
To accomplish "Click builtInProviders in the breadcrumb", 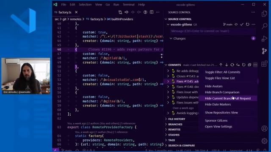I will point(122,19).
